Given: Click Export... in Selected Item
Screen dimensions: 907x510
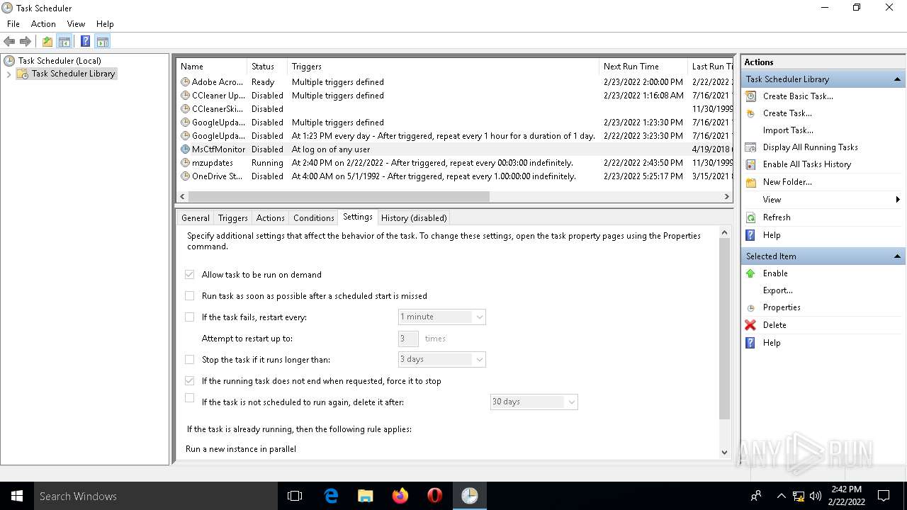Looking at the screenshot, I should [778, 290].
